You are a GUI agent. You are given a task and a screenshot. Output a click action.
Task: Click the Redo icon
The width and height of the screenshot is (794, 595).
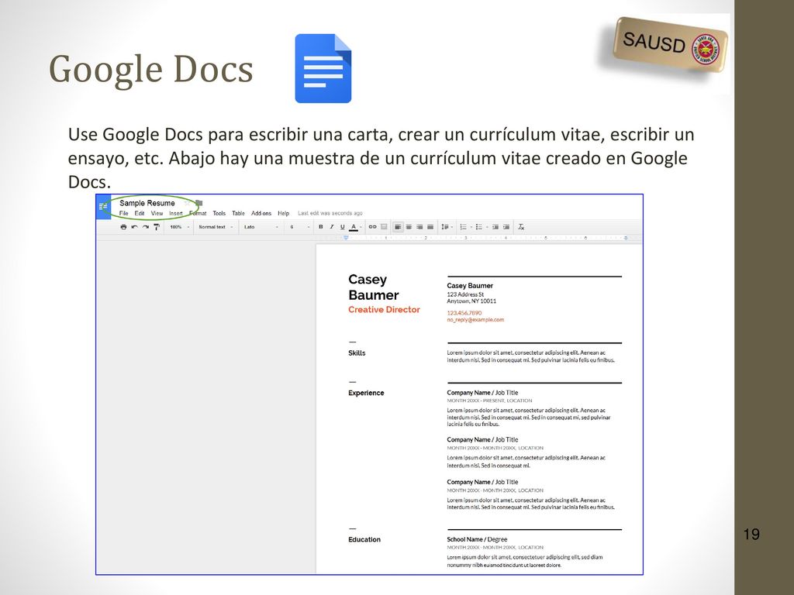(145, 227)
